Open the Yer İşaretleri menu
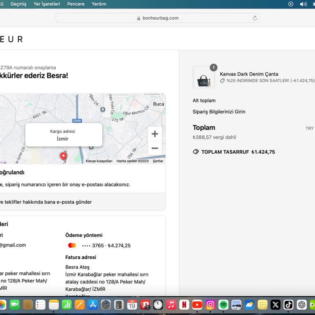315x315 pixels. point(47,4)
